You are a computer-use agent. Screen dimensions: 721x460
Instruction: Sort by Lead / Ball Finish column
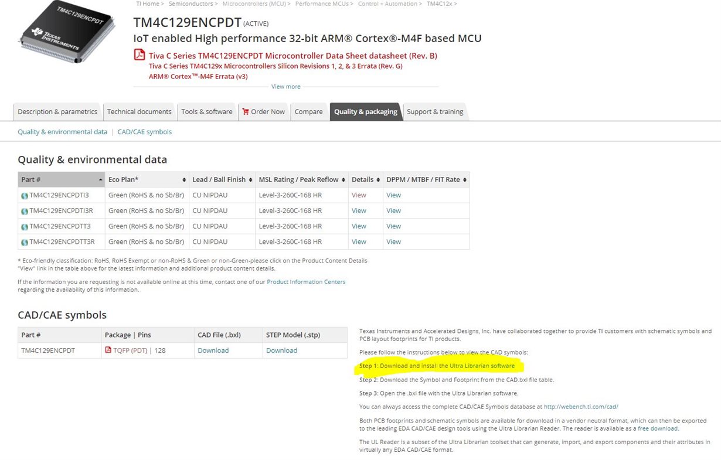point(222,179)
